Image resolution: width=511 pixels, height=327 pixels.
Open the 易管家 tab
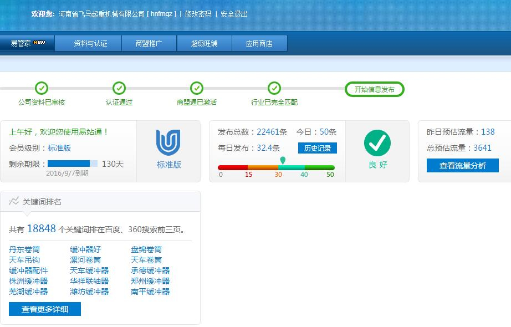tap(28, 43)
